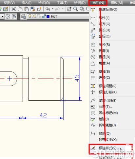
Task: Click the blue layer color swatch
Action: (x=48, y=17)
